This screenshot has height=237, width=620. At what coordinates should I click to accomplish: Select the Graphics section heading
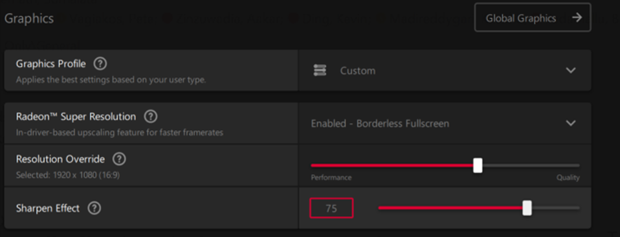pyautogui.click(x=29, y=19)
